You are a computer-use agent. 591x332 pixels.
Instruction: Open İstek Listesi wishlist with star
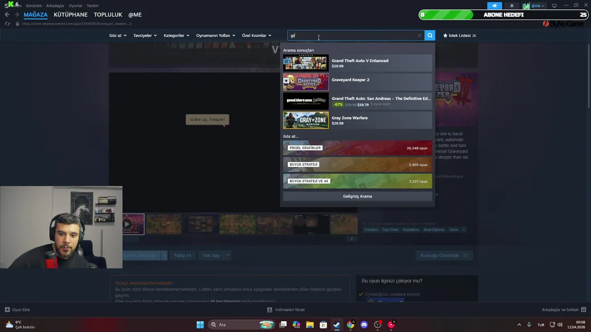[459, 36]
